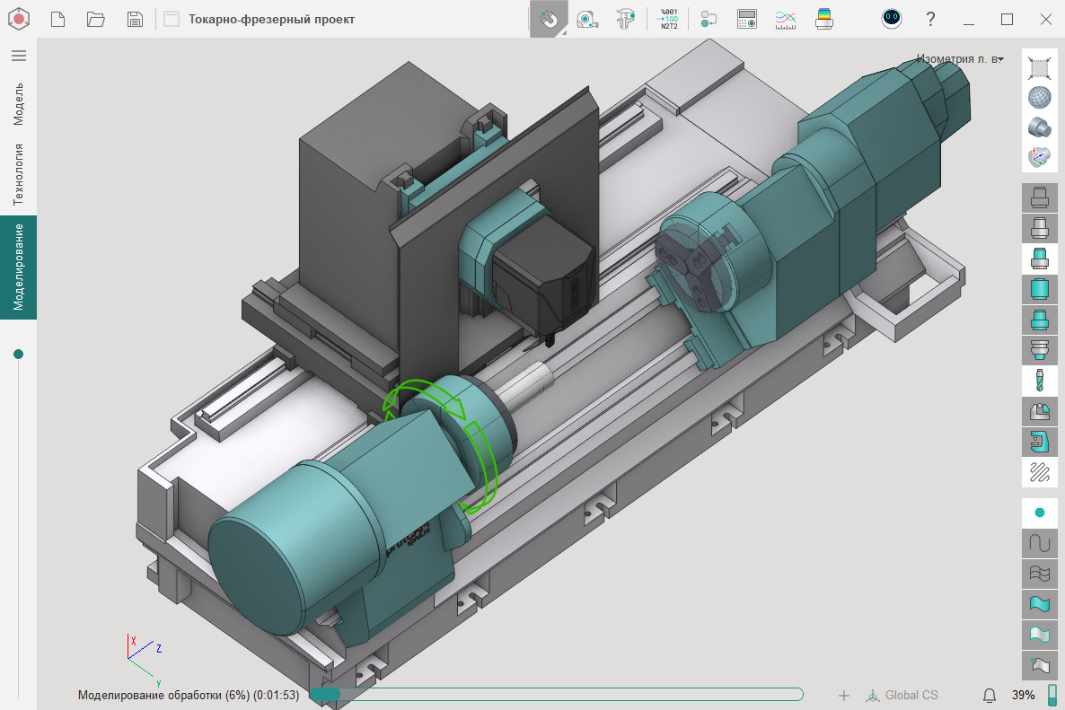Open the colored graph chart tool

(x=785, y=19)
